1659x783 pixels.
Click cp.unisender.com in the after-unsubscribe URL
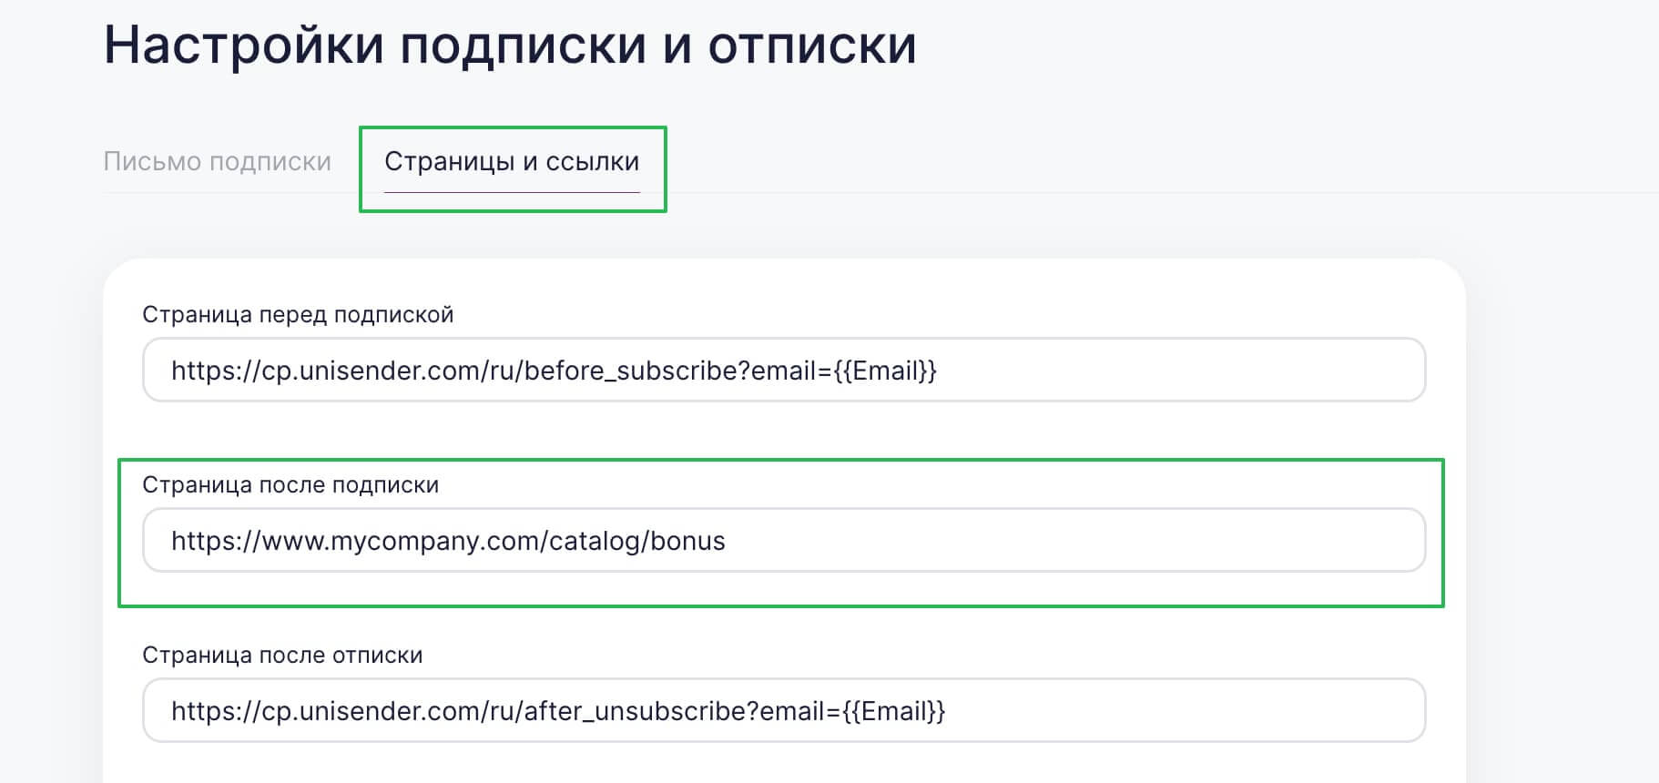(364, 712)
